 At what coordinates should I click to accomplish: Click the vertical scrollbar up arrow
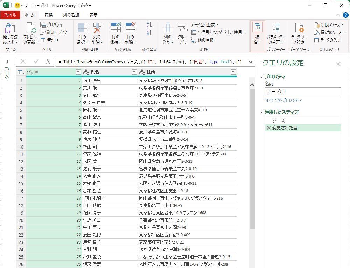[252, 85]
